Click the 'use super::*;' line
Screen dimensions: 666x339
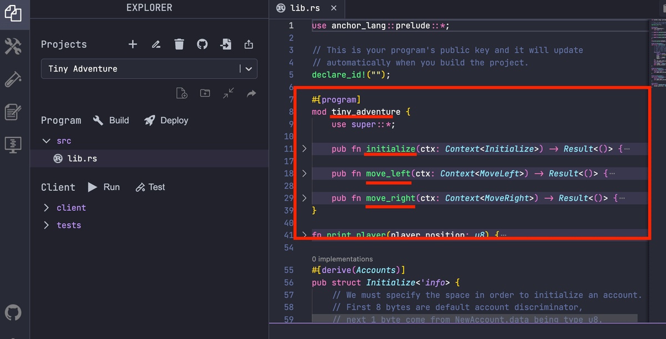(364, 124)
